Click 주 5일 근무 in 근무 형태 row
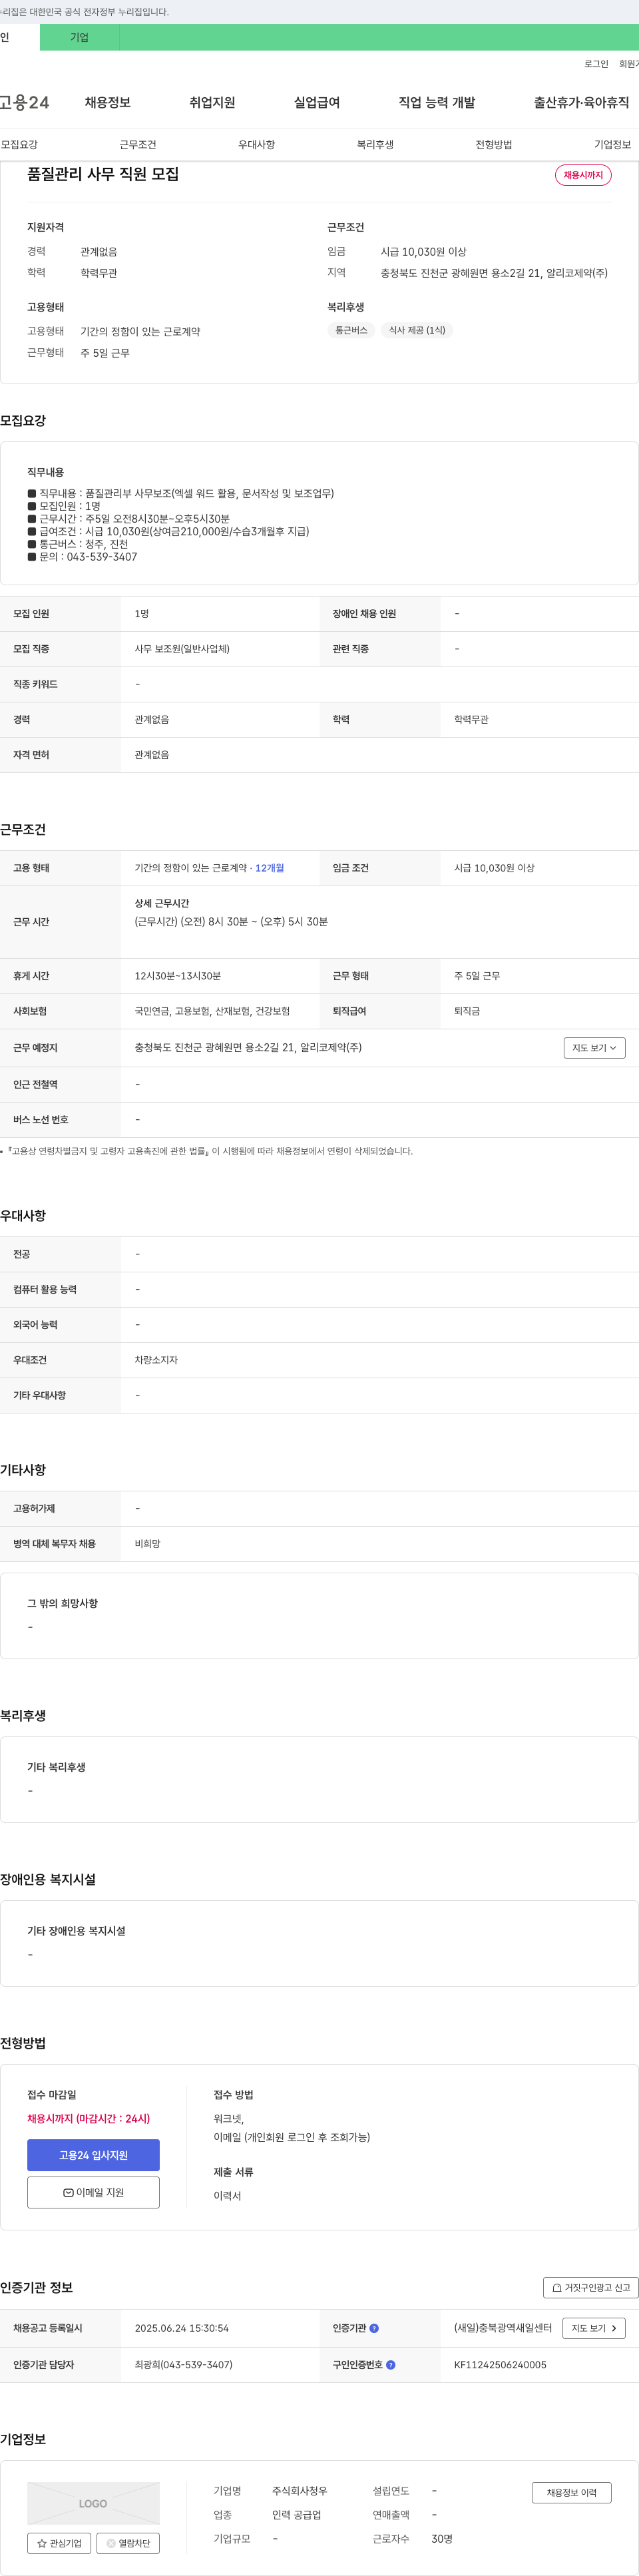The width and height of the screenshot is (639, 2576). click(x=477, y=976)
